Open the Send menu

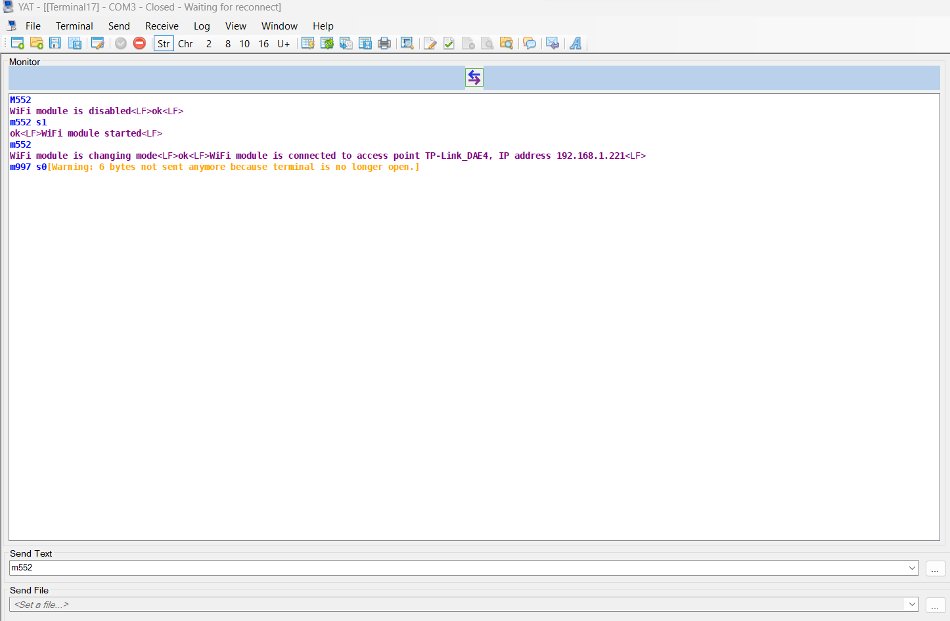pyautogui.click(x=119, y=26)
